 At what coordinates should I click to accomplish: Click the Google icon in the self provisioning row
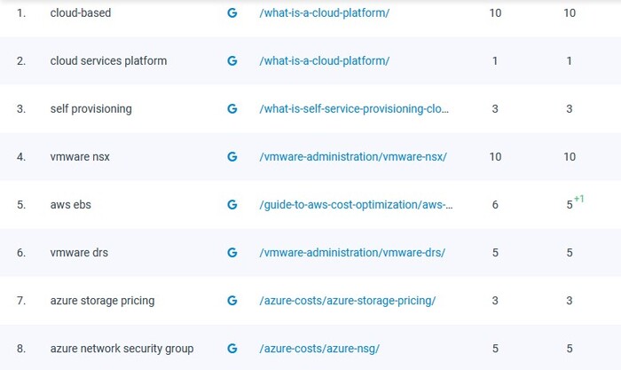232,109
